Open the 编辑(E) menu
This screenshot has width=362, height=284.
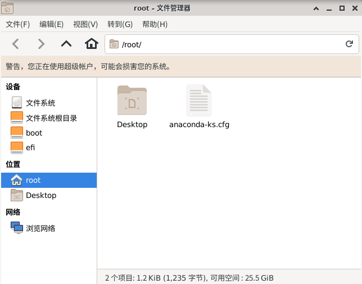[x=51, y=24]
